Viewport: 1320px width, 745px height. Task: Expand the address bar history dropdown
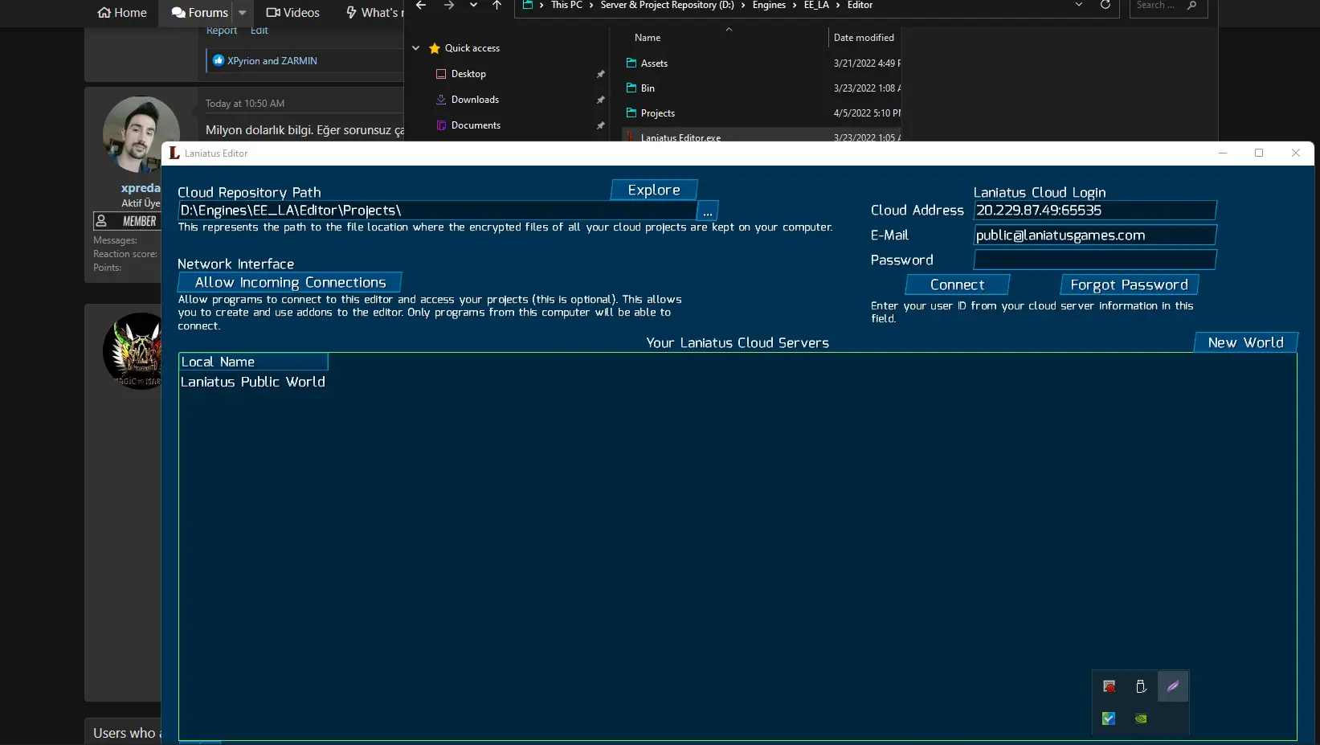(1078, 6)
